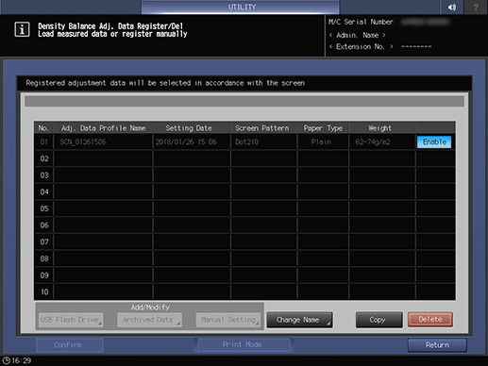Click the red Delete button

430,320
